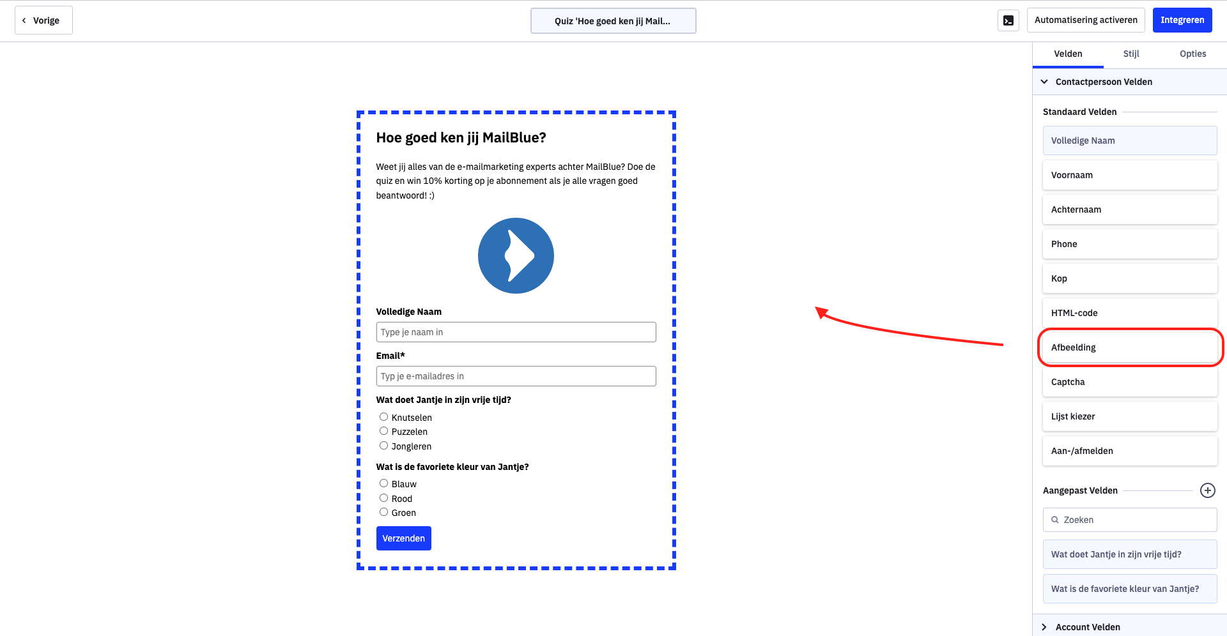
Task: Choose the Groen radio option
Action: pos(383,512)
